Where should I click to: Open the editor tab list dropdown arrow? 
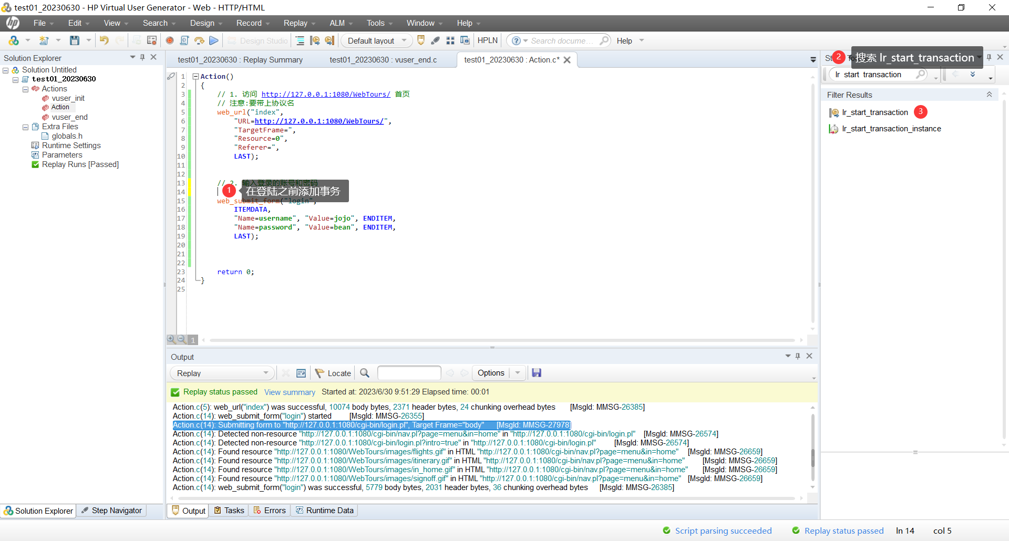813,60
